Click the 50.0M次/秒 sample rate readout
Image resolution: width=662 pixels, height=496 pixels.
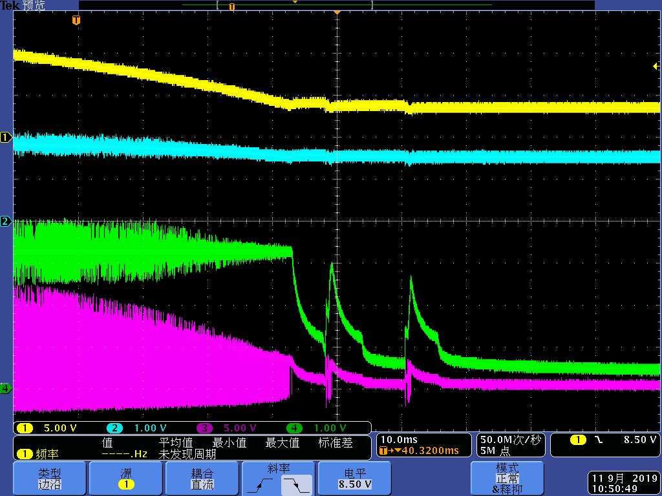(510, 440)
